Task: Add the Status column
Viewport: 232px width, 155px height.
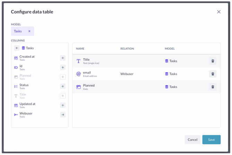Action: [x=63, y=86]
